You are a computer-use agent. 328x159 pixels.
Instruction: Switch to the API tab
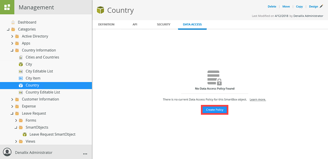pos(135,25)
